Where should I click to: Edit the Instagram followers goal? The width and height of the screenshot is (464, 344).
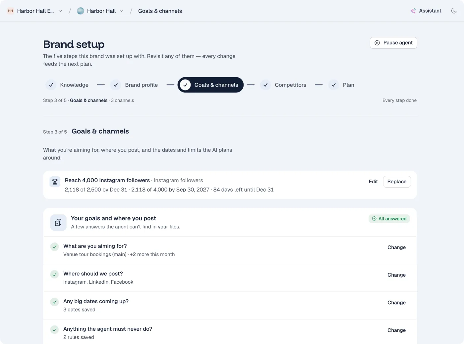[x=373, y=182]
